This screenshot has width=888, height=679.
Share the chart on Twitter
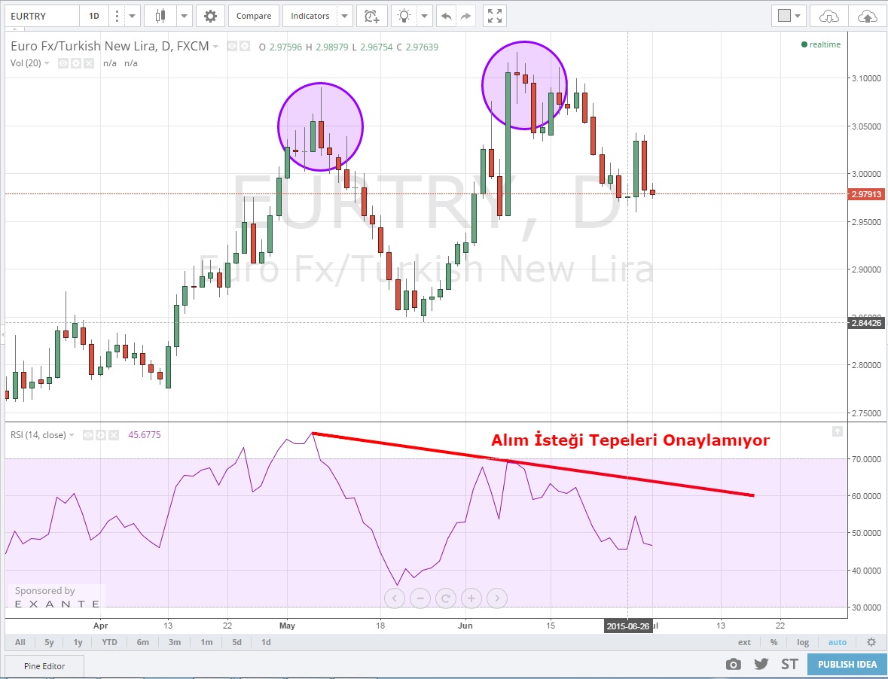pyautogui.click(x=761, y=664)
